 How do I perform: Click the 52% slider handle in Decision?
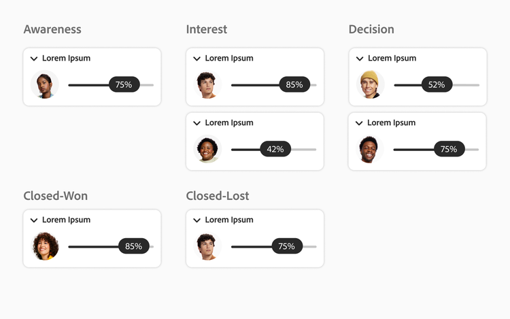tap(437, 85)
